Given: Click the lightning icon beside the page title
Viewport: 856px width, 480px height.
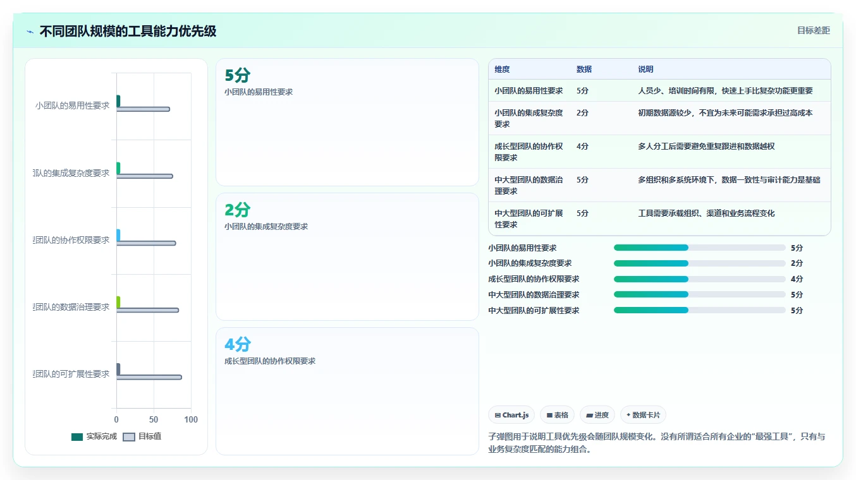Looking at the screenshot, I should 30,32.
